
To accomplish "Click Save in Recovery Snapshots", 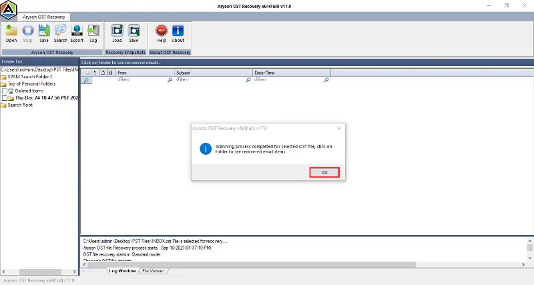I will pyautogui.click(x=133, y=33).
